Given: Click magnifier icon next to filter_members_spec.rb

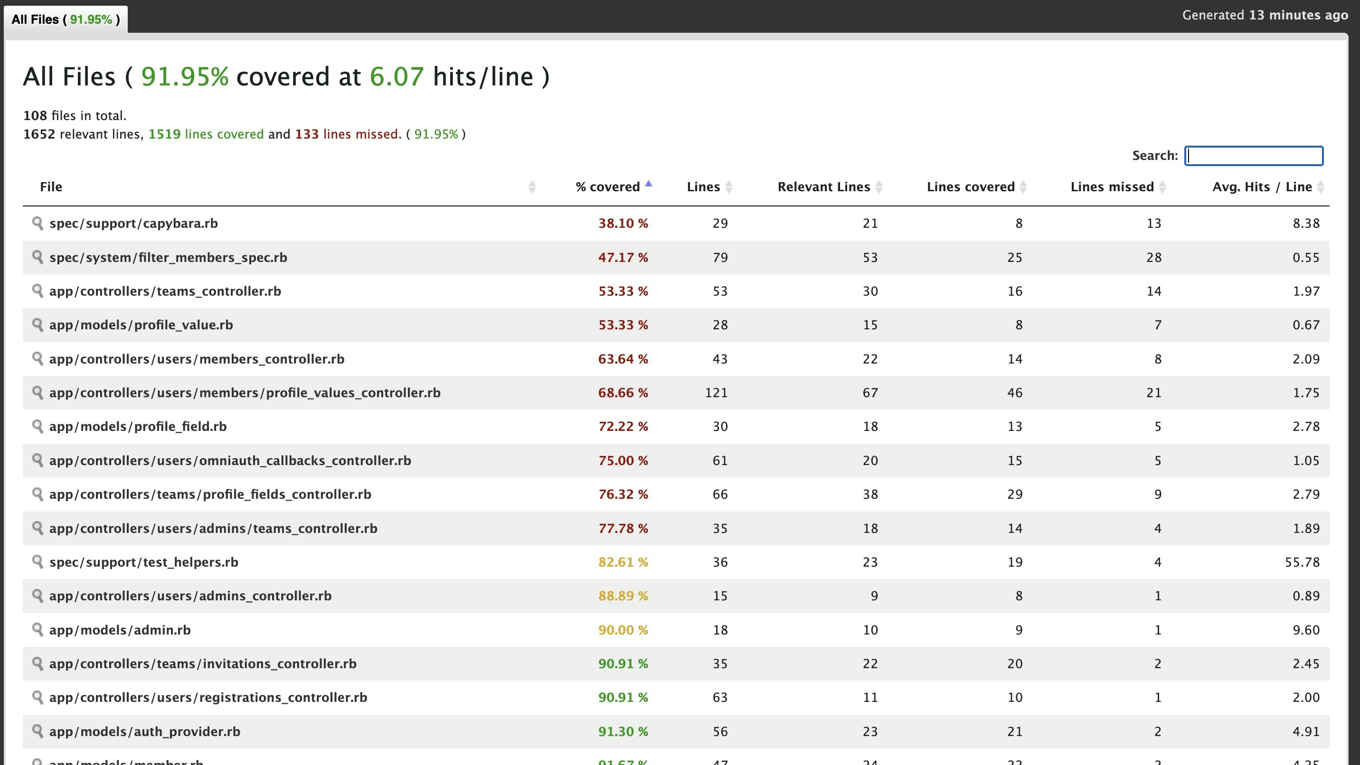Looking at the screenshot, I should pyautogui.click(x=38, y=257).
